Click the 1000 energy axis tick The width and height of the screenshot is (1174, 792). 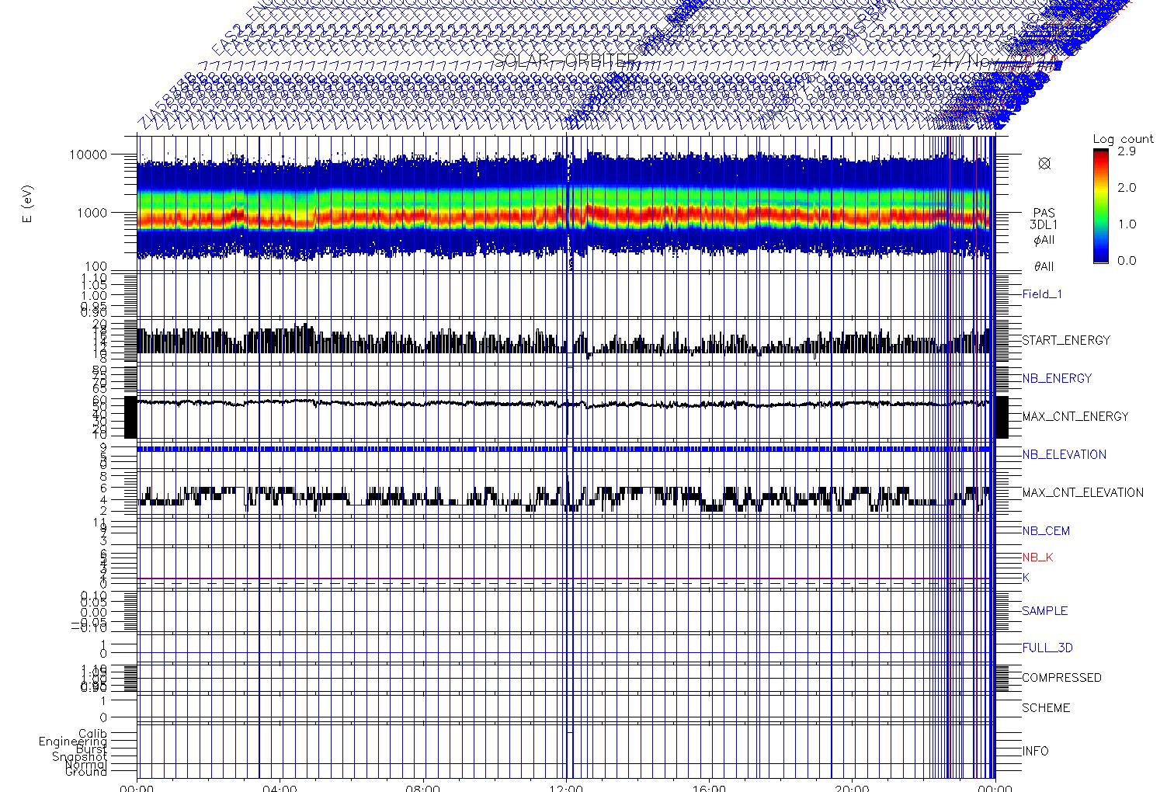click(x=92, y=213)
